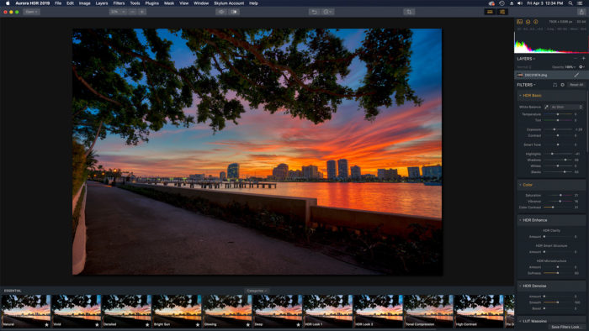Open the white balance As Shot dropdown
Image resolution: width=589 pixels, height=331 pixels.
point(566,108)
